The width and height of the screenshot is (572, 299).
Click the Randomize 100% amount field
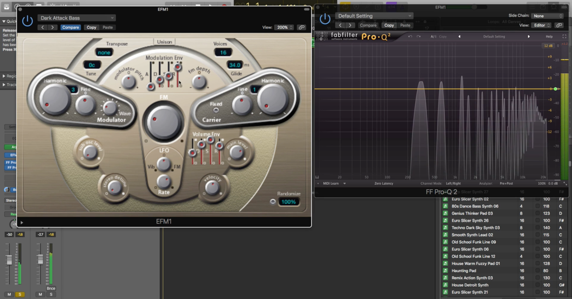[x=289, y=202]
